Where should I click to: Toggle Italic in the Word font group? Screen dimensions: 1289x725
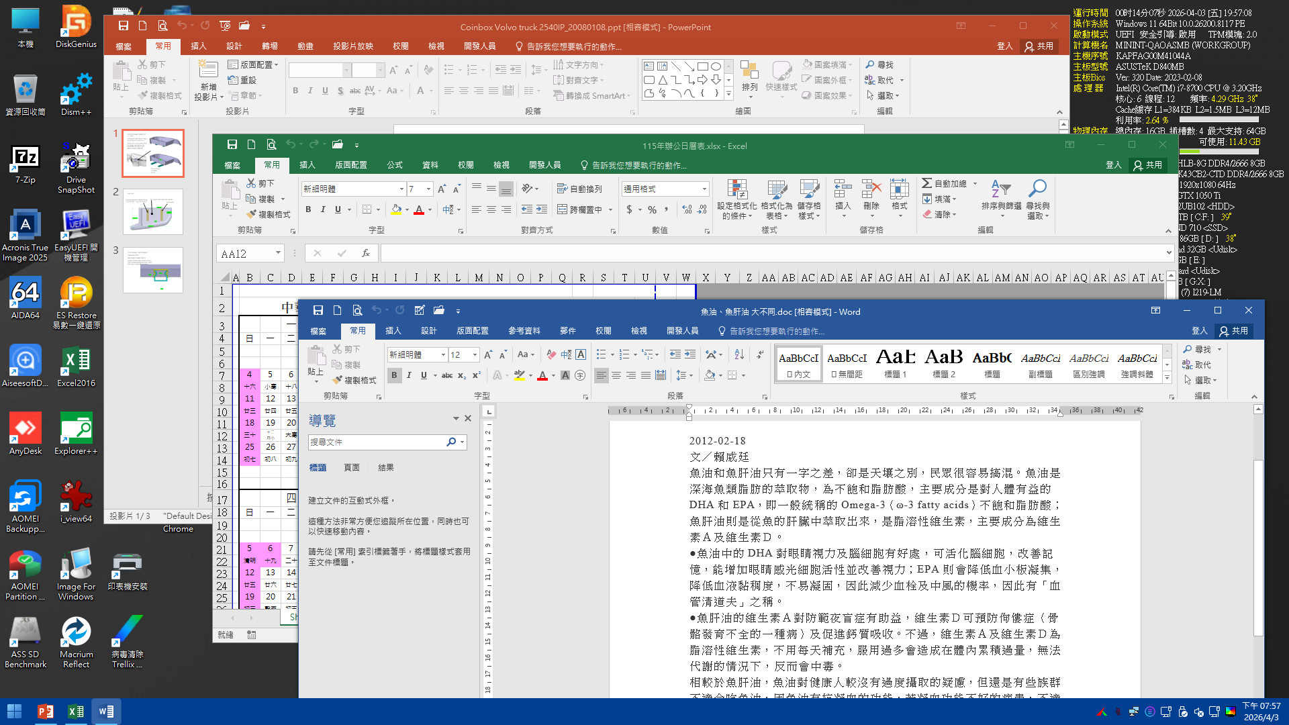click(409, 375)
